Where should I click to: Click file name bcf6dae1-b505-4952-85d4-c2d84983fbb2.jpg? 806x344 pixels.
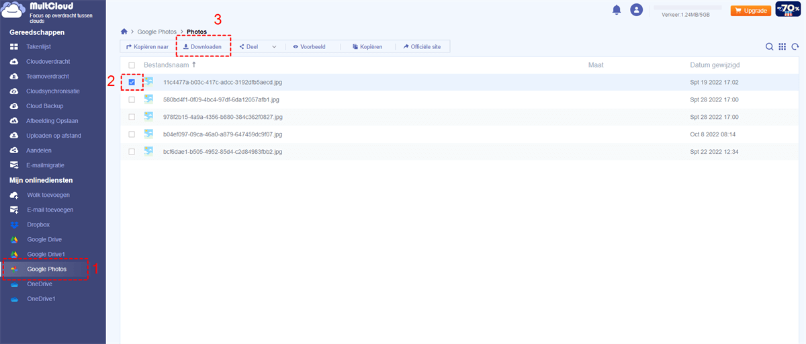pyautogui.click(x=222, y=152)
